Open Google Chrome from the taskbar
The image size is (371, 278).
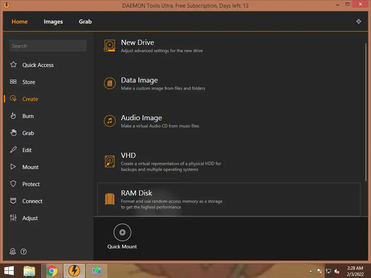(x=52, y=271)
